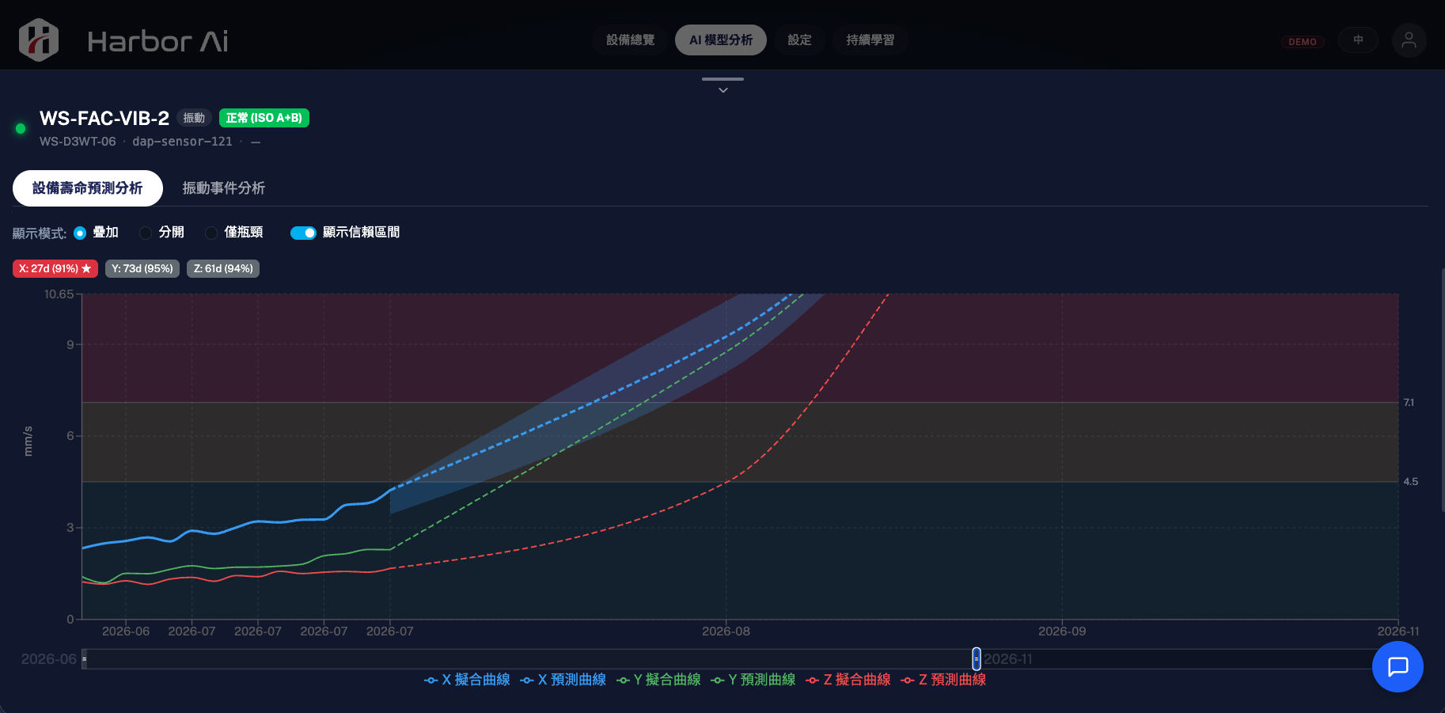Viewport: 1445px width, 713px height.
Task: Toggle Z 擬合曲線 legend series
Action: pos(848,680)
